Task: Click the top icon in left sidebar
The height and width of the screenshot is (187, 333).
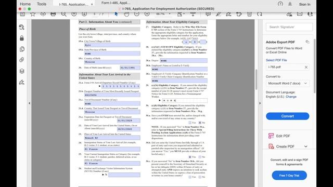Action: pos(22,27)
